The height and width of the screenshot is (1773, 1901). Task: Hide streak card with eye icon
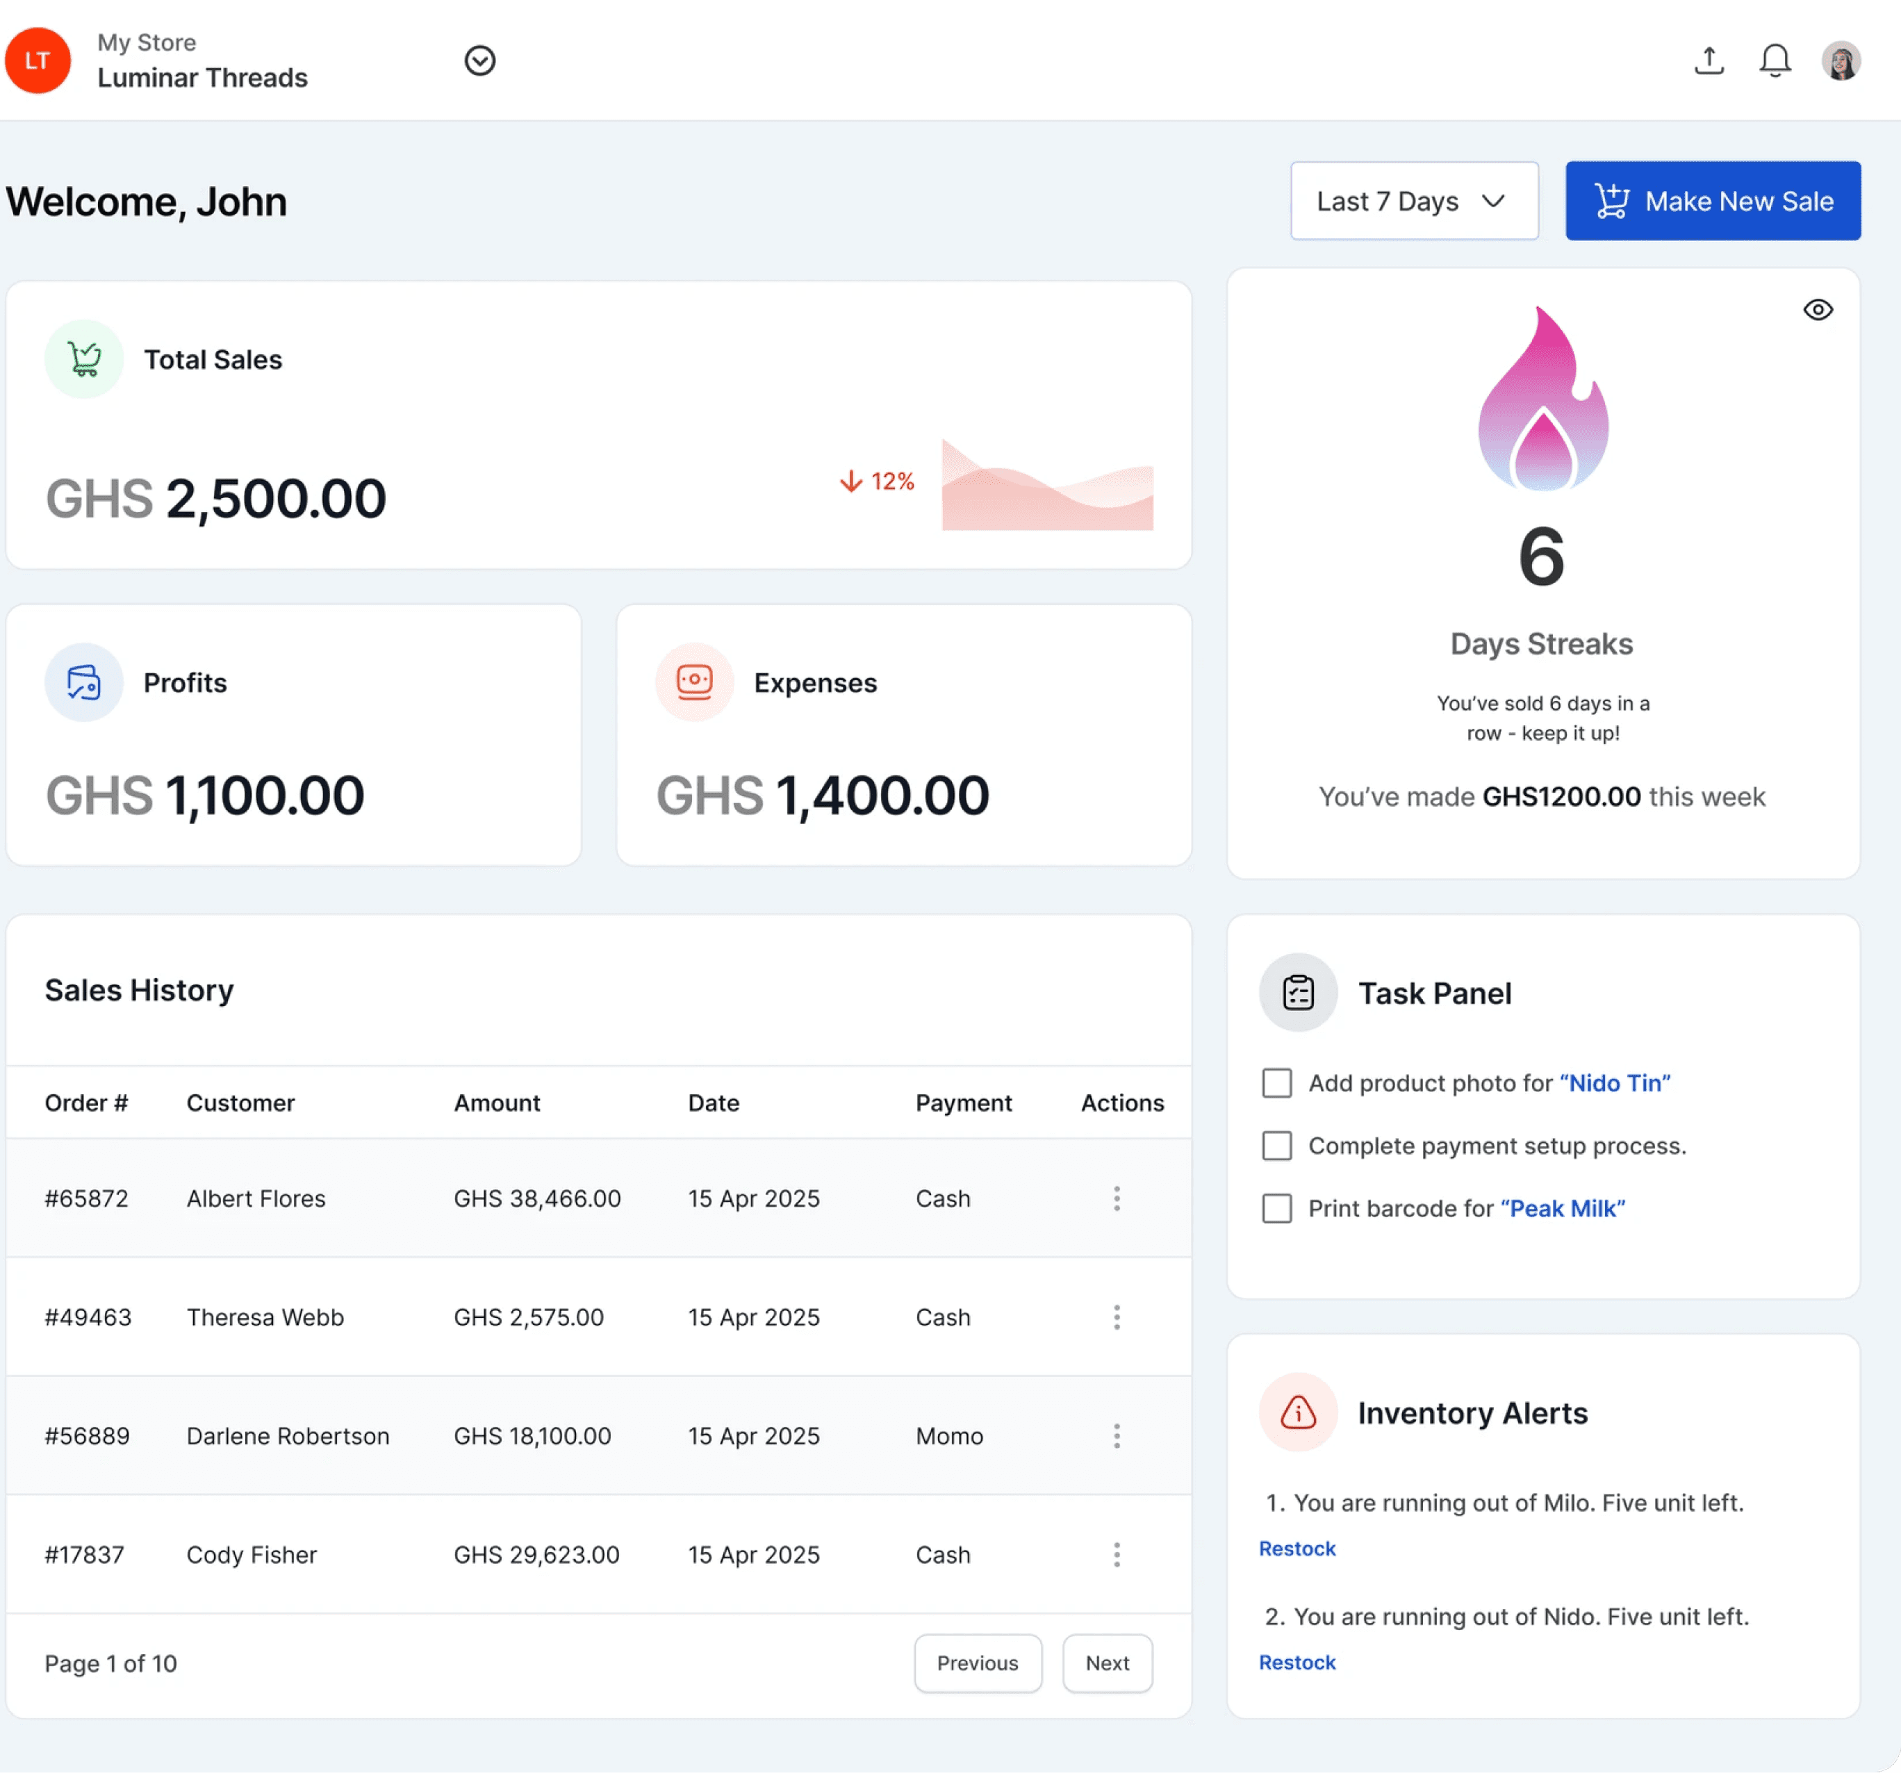click(1818, 310)
